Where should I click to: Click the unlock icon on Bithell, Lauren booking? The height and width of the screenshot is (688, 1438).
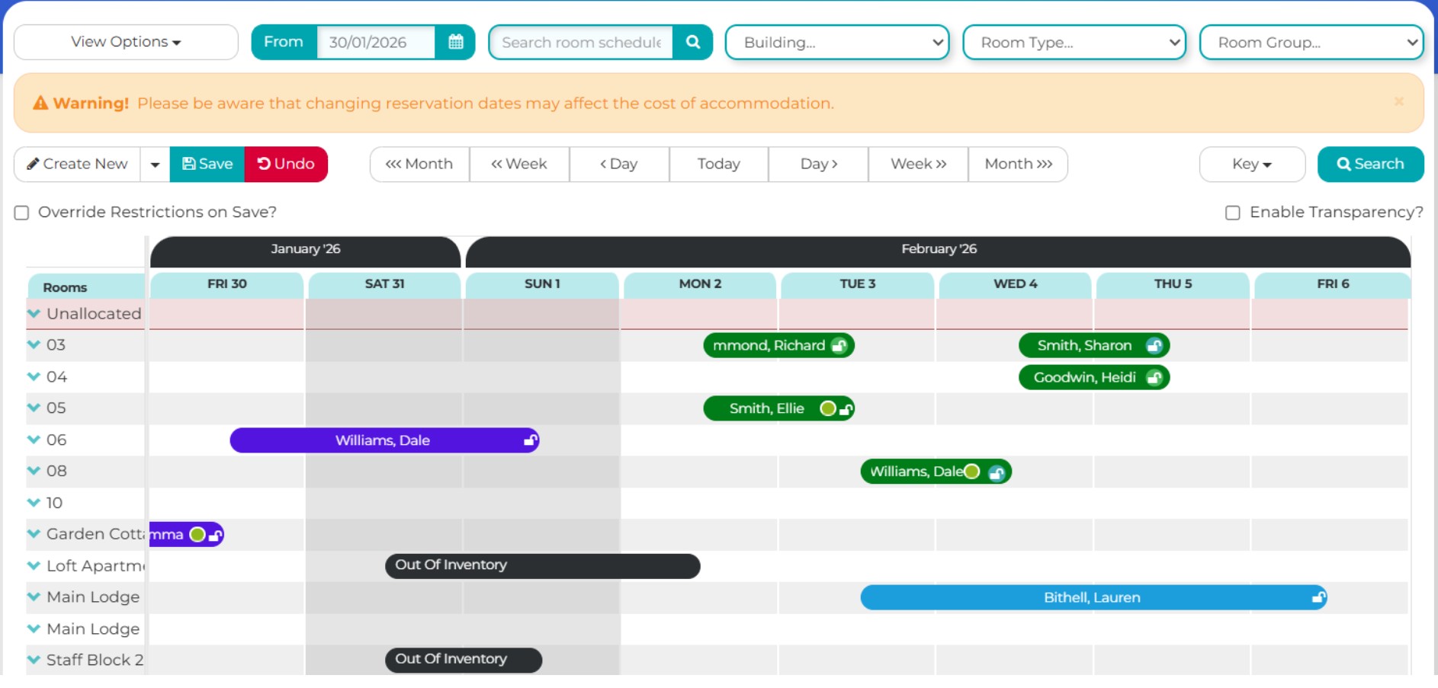(x=1318, y=598)
